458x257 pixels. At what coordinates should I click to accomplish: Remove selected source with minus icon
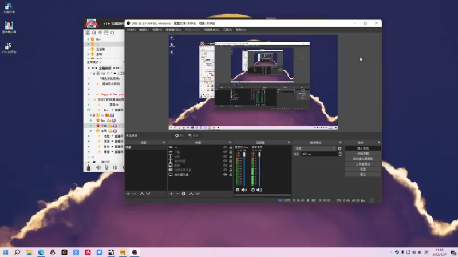177,194
